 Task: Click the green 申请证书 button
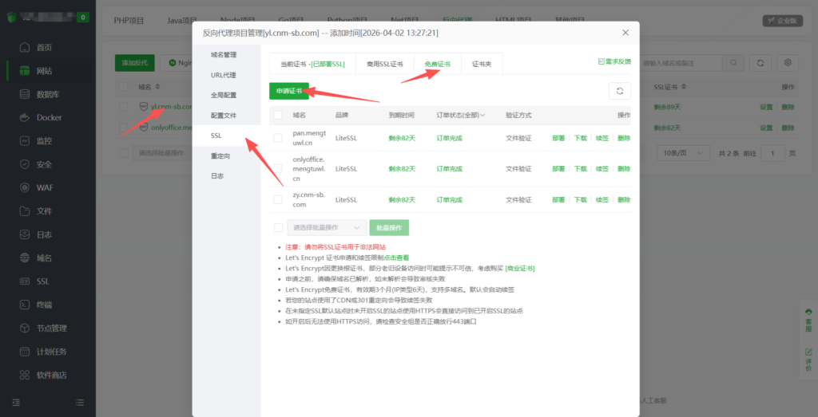(289, 91)
